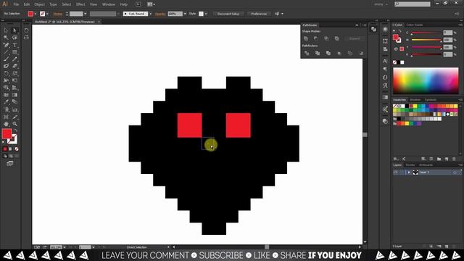Select the Line Segment tool

click(x=6, y=52)
